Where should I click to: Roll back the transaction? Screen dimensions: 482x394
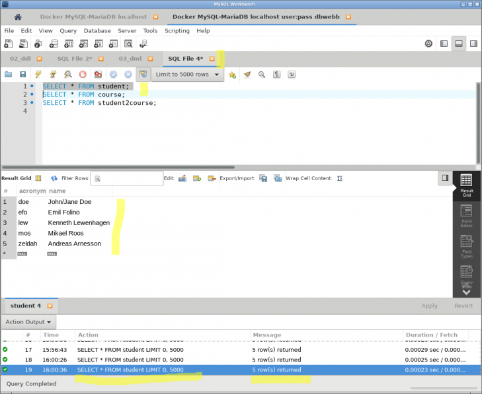pos(128,75)
